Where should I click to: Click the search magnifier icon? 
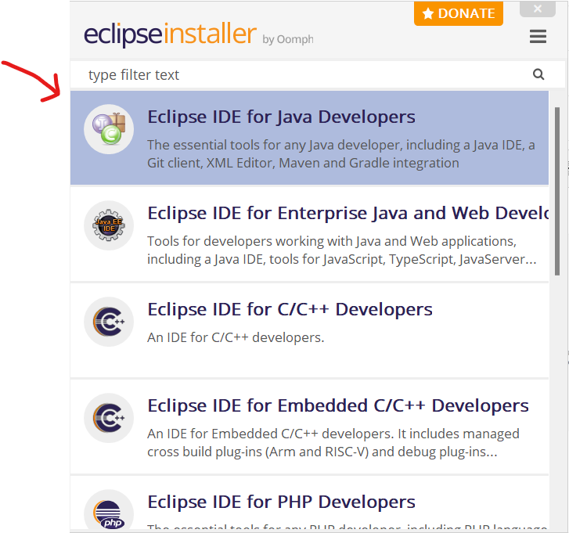point(538,74)
